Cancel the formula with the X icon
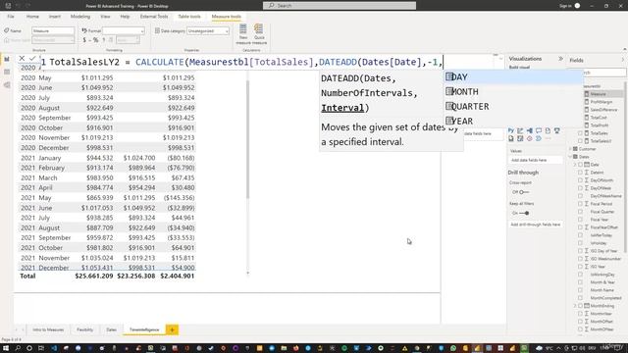 point(22,59)
